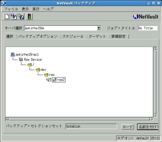Viewport: 162px width, 142px height.
Task: Switch to the スケジュール tab
Action: 73,36
